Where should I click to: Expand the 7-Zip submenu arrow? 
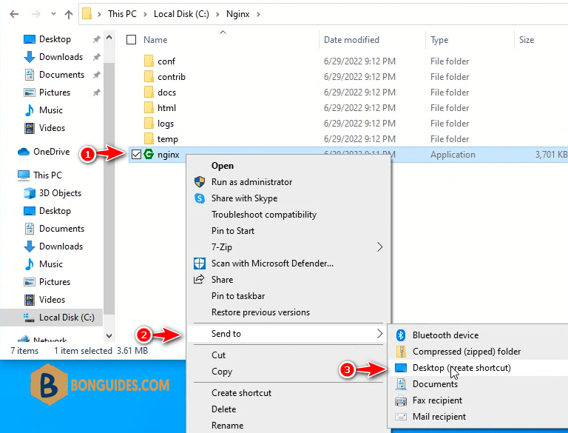coord(379,247)
